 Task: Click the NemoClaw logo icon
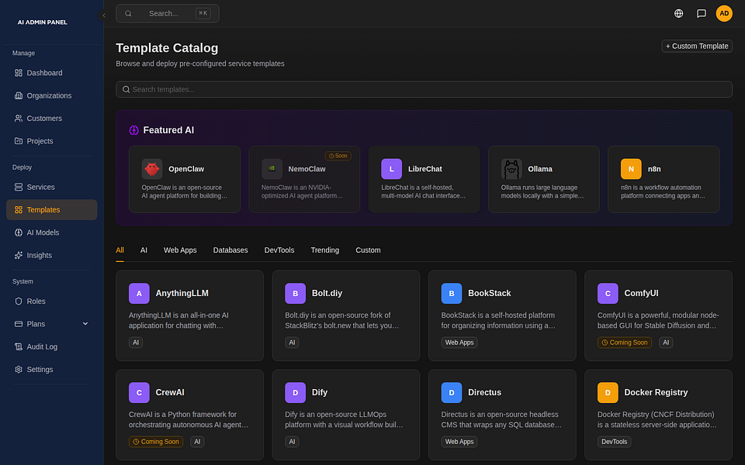pyautogui.click(x=272, y=170)
